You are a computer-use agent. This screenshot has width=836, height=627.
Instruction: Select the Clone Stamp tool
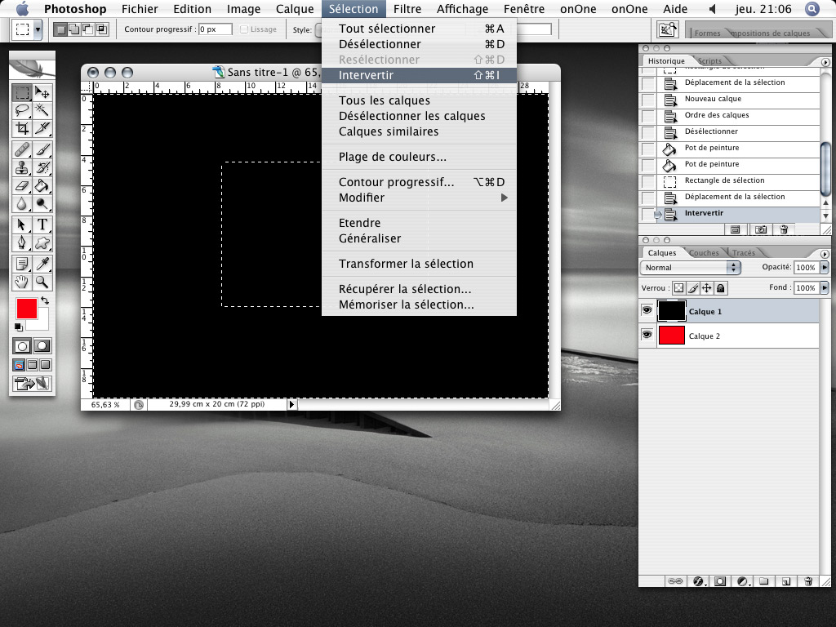tap(22, 168)
